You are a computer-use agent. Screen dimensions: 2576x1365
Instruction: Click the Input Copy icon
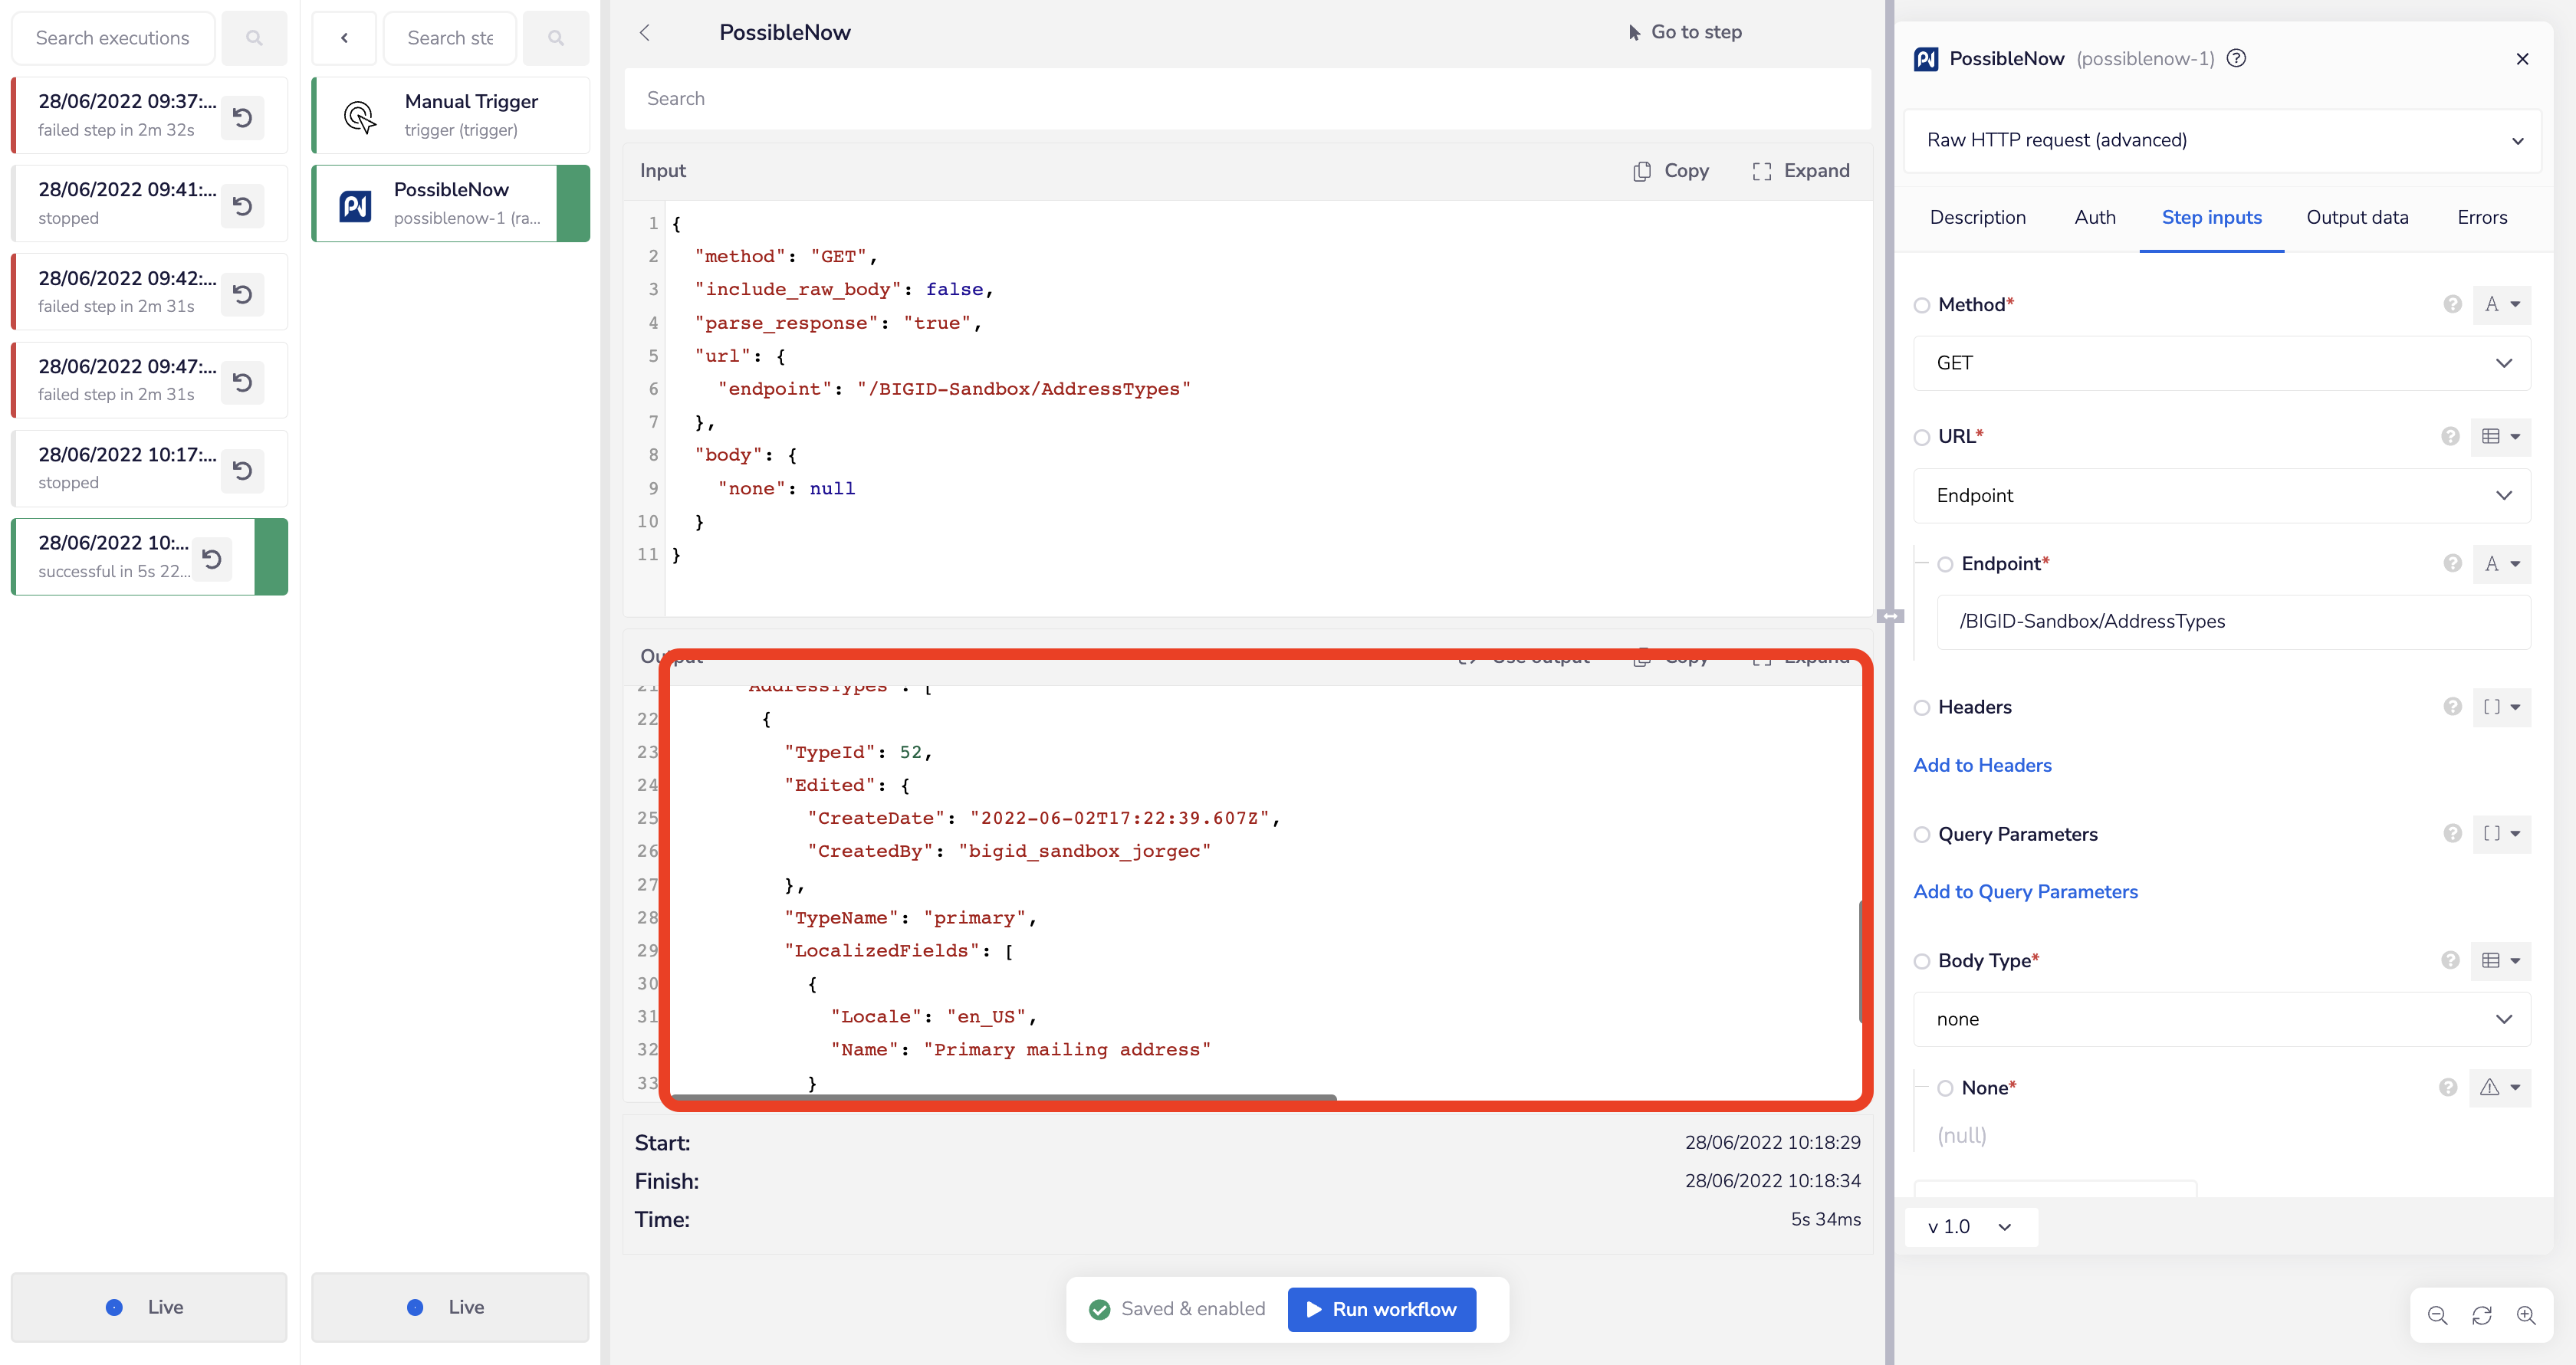[x=1641, y=171]
